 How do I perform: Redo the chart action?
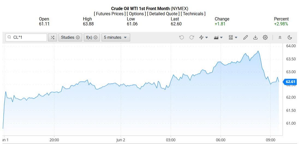pos(192,37)
